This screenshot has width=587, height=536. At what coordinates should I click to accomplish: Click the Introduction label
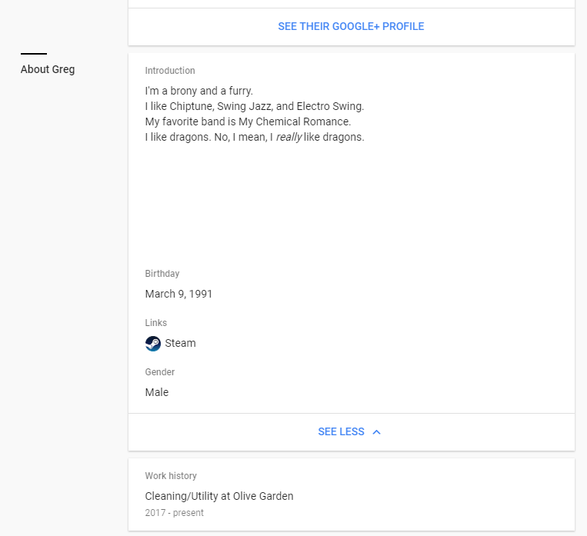point(170,71)
